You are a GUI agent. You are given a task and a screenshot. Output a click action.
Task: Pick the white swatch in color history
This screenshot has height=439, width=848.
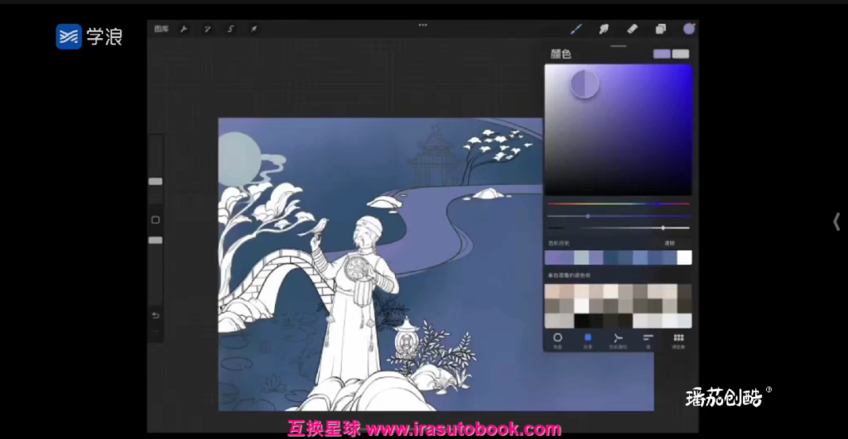point(684,258)
